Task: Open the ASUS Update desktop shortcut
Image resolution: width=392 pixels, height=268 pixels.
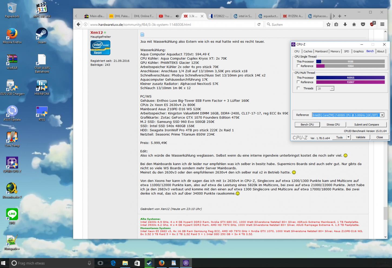Action: (x=12, y=113)
